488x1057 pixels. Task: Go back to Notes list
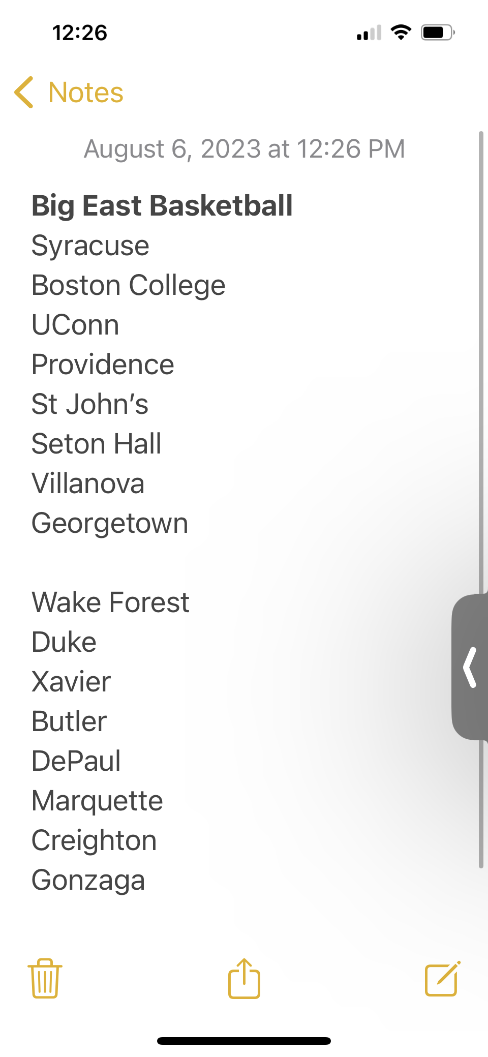pos(85,93)
